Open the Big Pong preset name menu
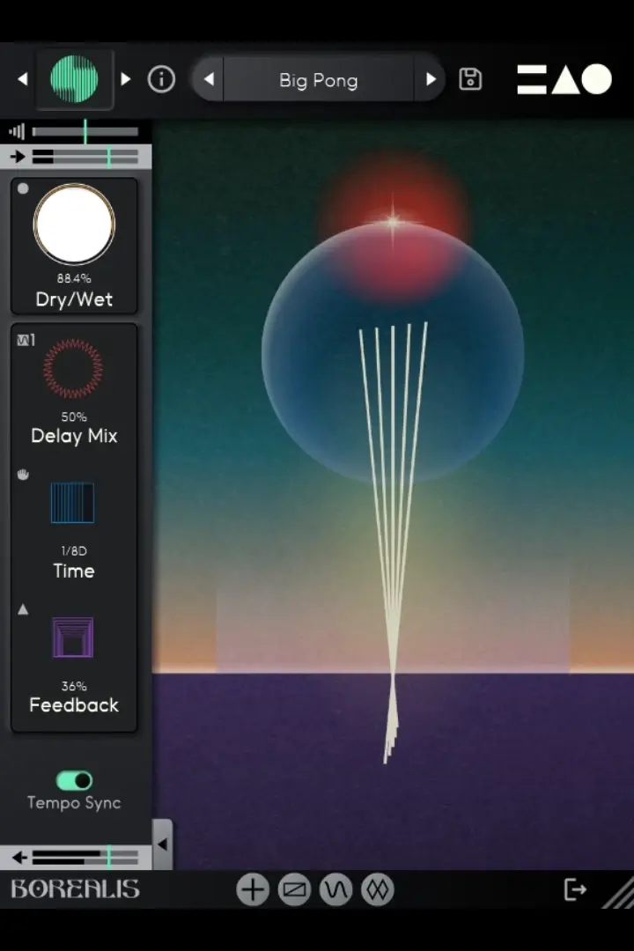 click(x=319, y=79)
